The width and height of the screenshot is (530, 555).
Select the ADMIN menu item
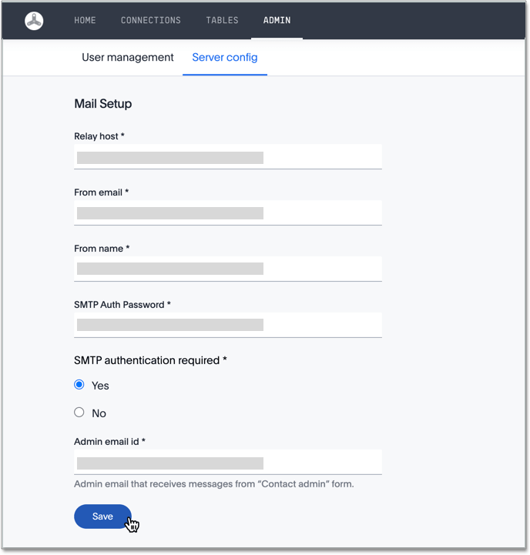[277, 21]
